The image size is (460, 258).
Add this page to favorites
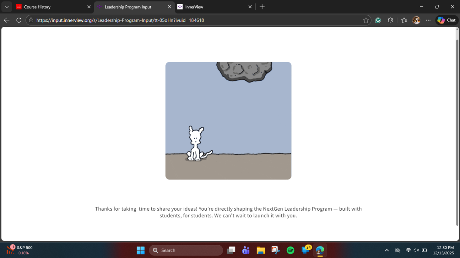click(x=366, y=20)
